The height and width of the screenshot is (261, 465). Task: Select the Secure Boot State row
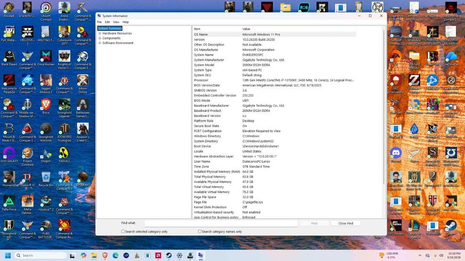(274, 126)
